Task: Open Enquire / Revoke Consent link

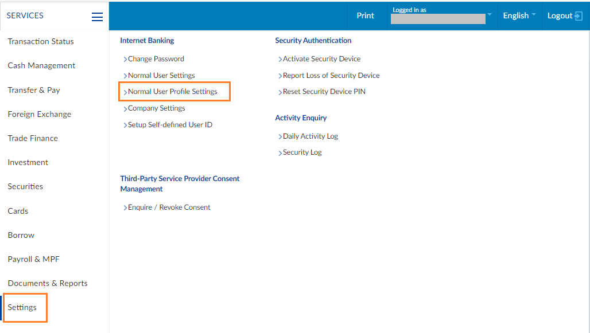Action: 169,207
